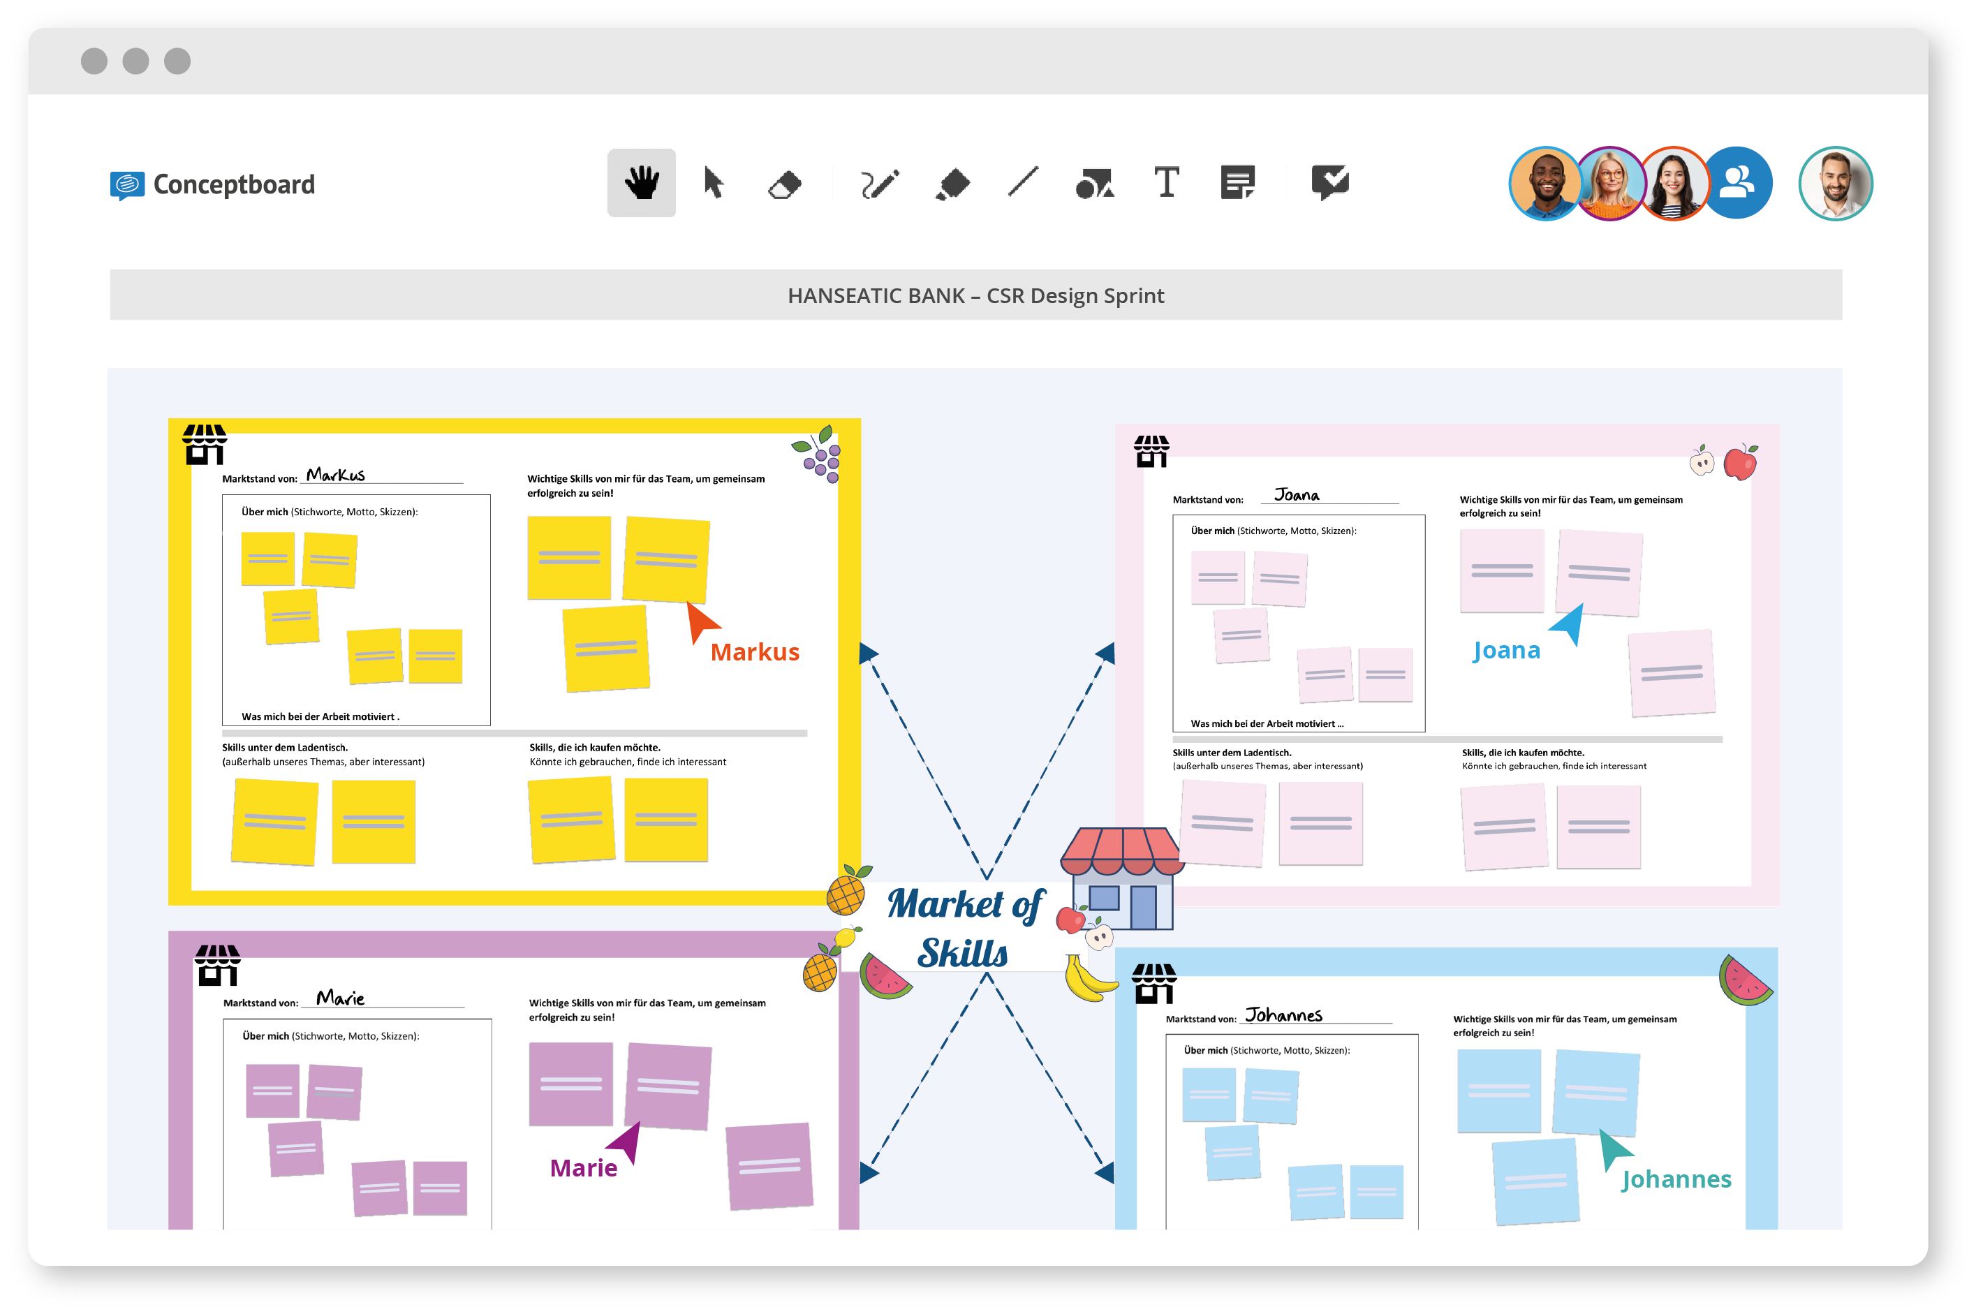Click the board title HANSEATIC BANK – CSR Design Sprint
Screen dimensions: 1976x1314
(975, 295)
